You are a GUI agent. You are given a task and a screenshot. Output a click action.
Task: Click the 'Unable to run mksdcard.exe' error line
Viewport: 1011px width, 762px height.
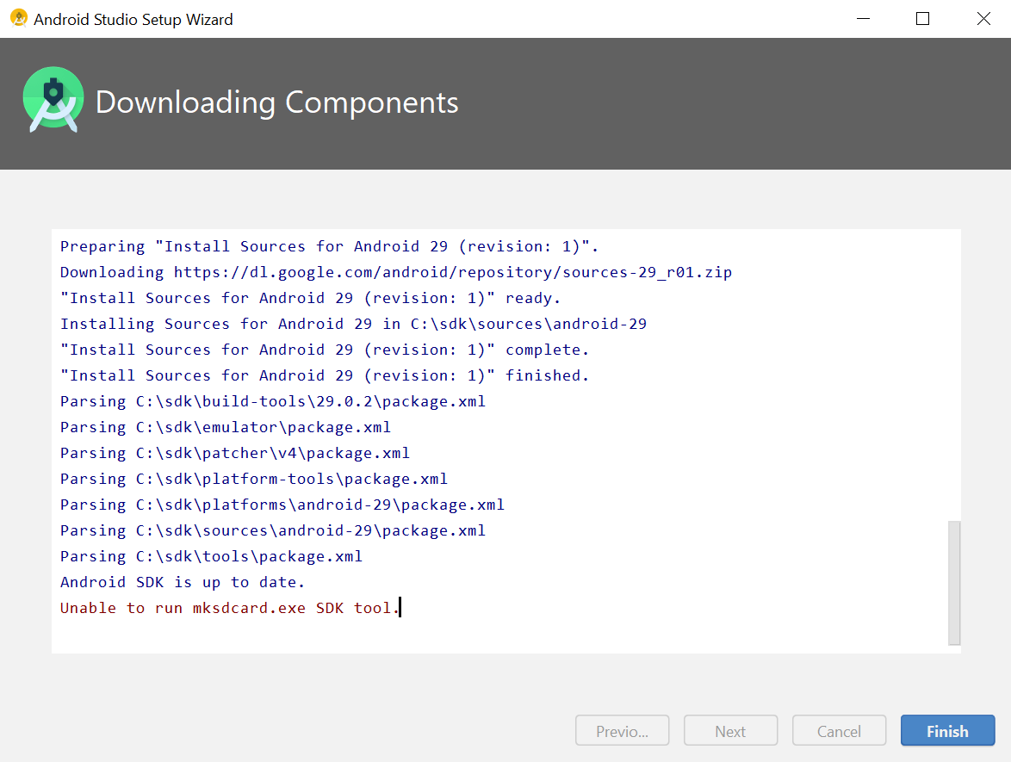229,608
